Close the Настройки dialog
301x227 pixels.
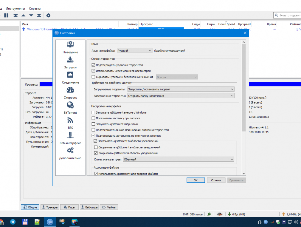[245, 33]
